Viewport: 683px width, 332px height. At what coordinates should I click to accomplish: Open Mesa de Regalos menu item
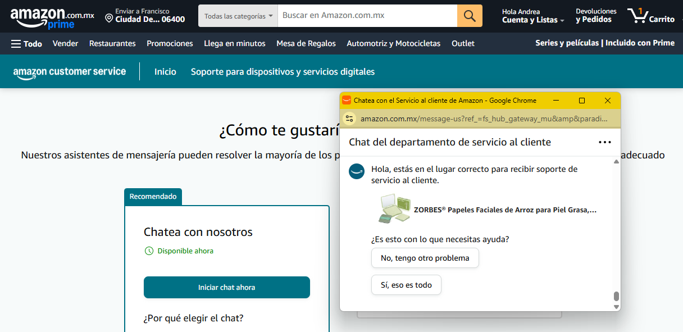click(x=306, y=43)
